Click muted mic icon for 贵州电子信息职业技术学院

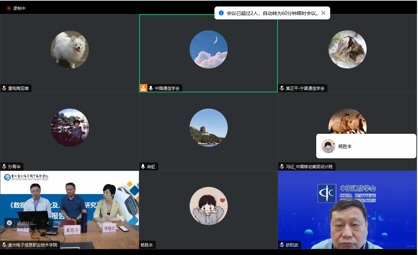click(x=4, y=245)
